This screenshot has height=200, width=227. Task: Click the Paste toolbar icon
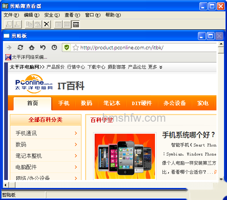38,24
